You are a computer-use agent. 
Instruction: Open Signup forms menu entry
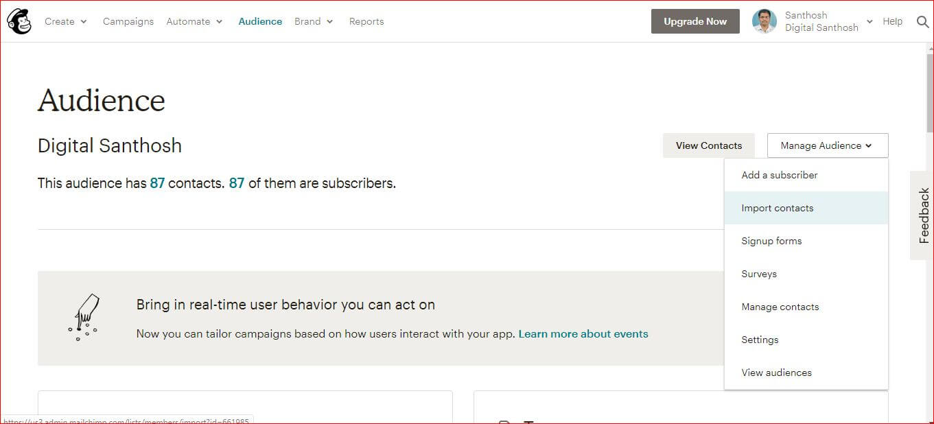(806, 241)
